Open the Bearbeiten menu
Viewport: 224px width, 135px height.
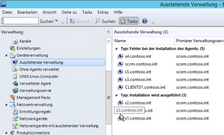click(27, 12)
